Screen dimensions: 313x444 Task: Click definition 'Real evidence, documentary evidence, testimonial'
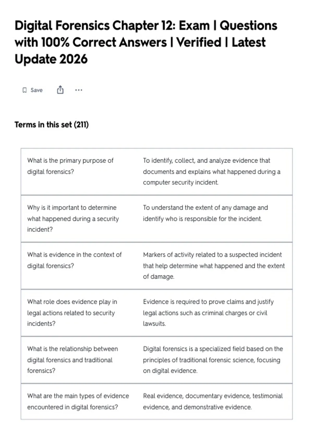click(213, 401)
